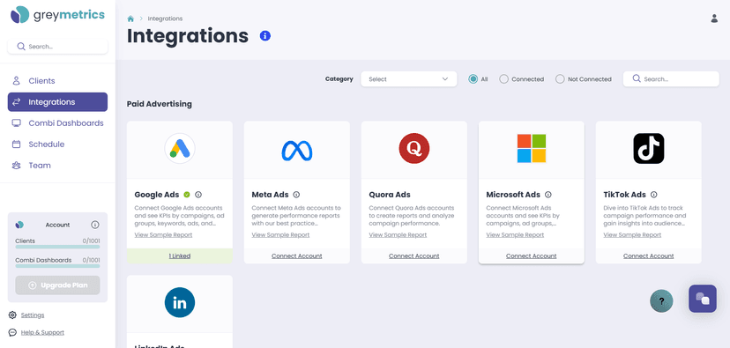Click the Meta Ads infinity logo
730x348 pixels.
(x=297, y=151)
